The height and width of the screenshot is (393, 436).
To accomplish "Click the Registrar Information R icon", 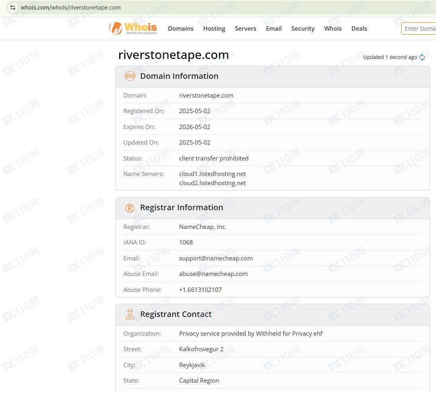I will tap(130, 208).
